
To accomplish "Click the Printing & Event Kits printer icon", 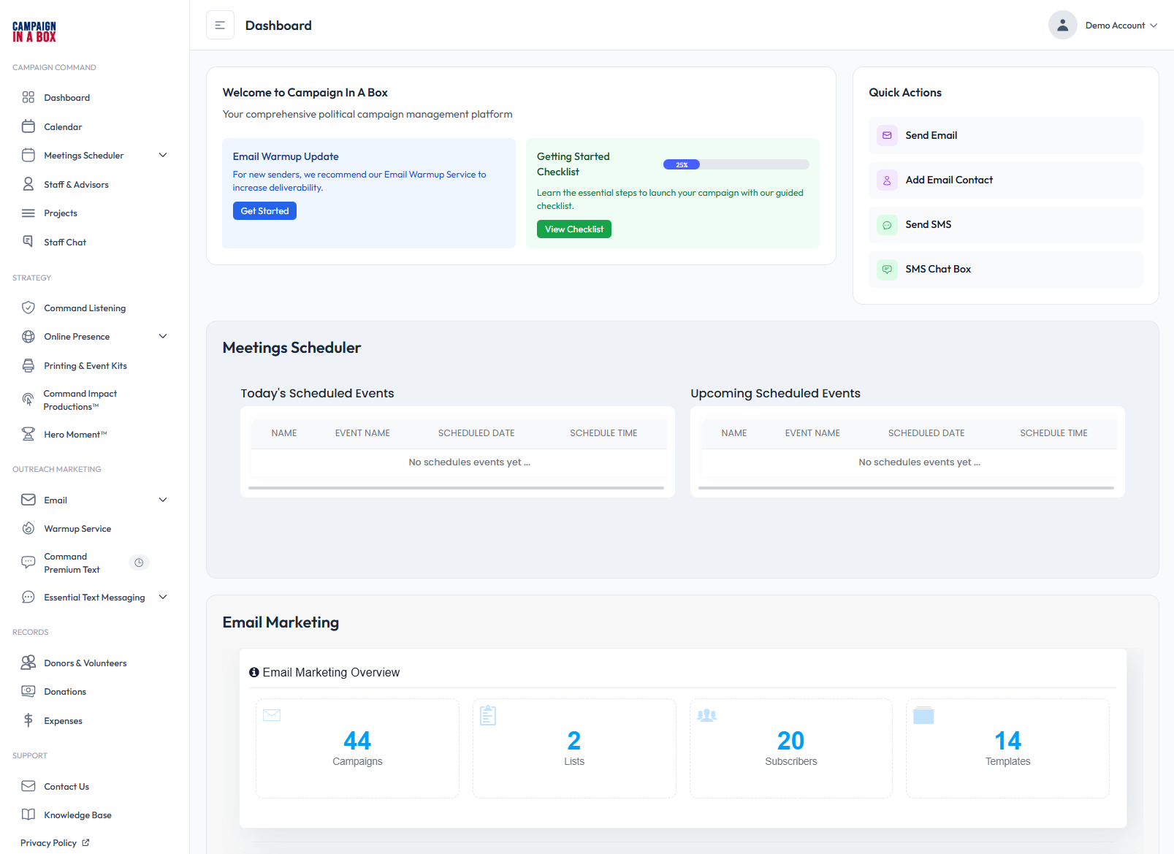I will point(28,366).
